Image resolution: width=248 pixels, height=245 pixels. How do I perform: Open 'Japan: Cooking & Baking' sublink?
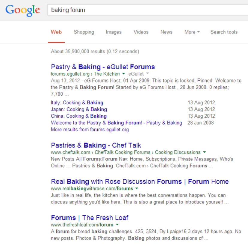click(x=79, y=109)
